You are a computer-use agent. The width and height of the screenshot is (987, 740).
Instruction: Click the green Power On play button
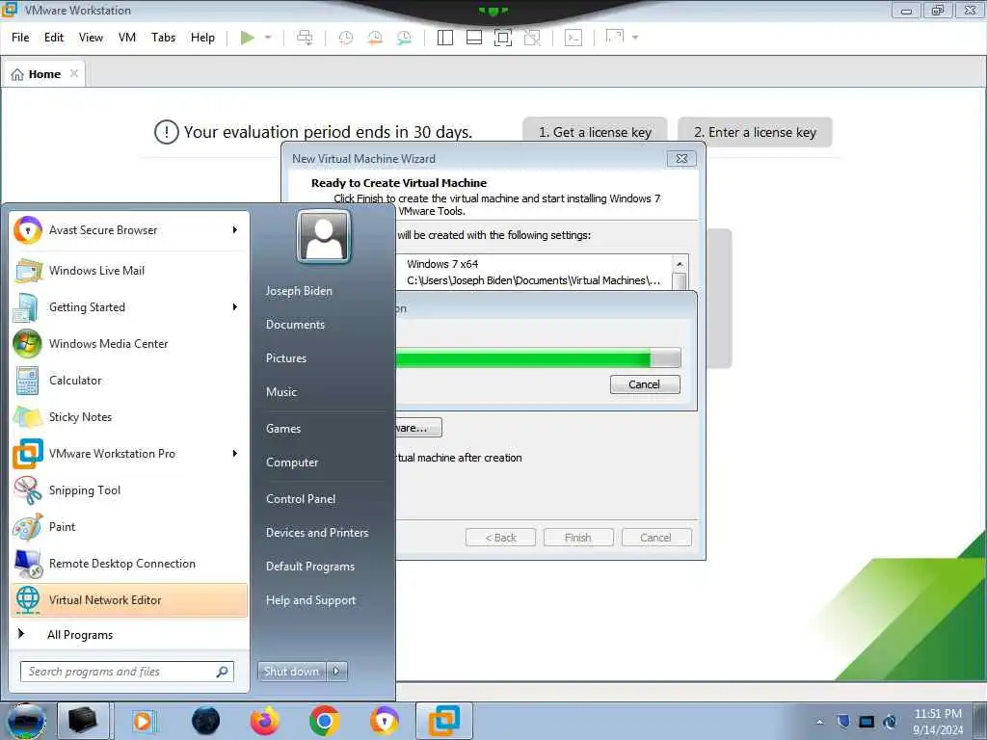pos(248,38)
